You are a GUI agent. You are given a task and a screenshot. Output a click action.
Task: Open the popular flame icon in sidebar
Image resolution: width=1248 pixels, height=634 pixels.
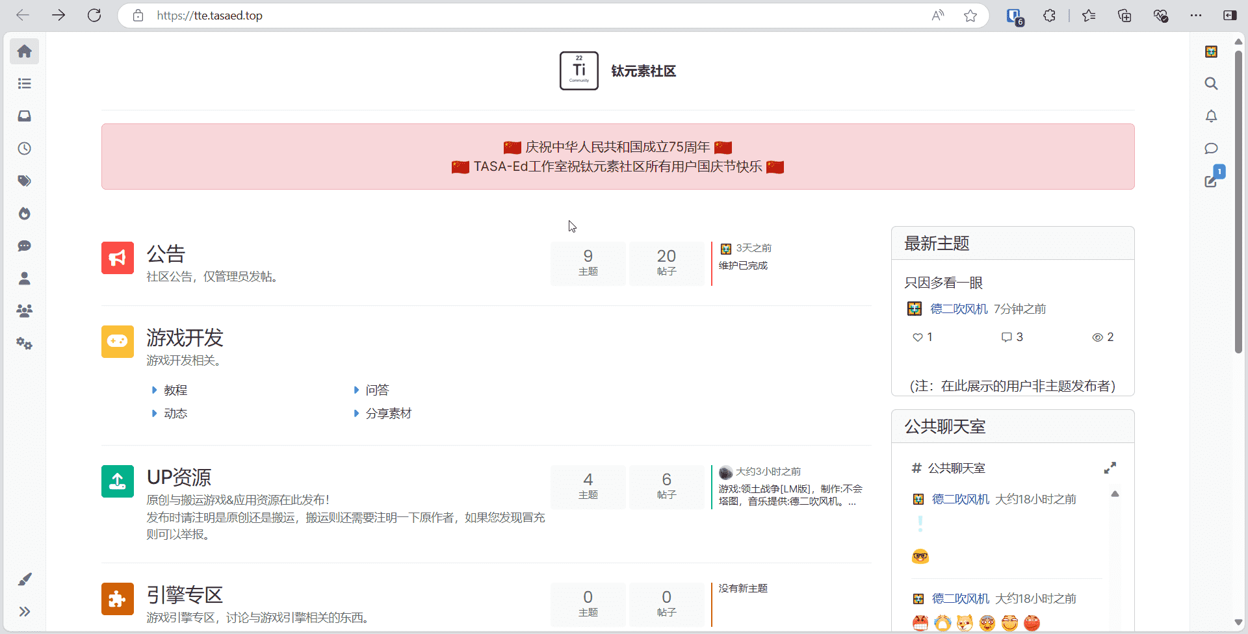tap(25, 214)
